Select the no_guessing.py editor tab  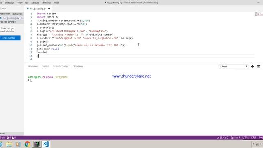tap(38, 9)
